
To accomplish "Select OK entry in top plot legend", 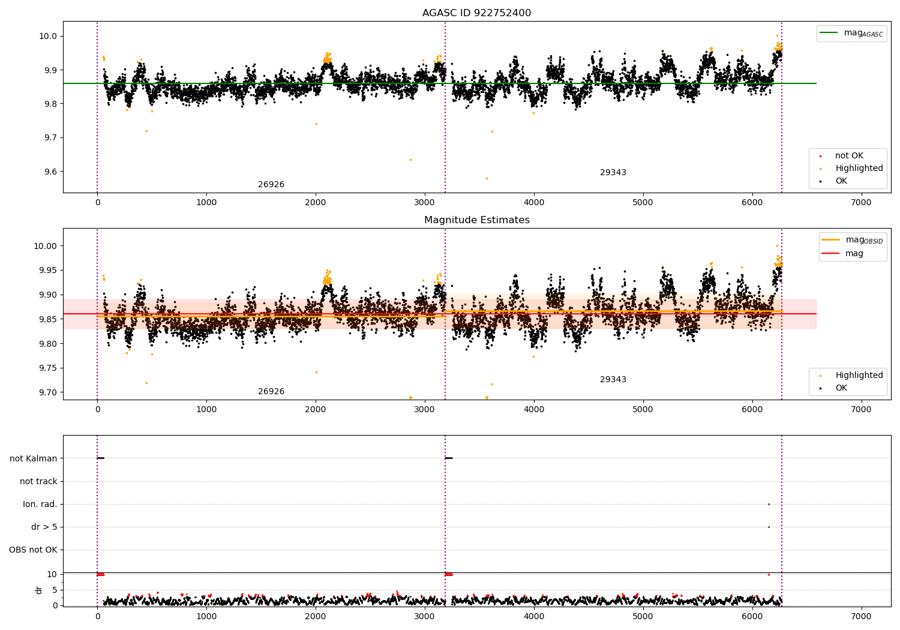I will (841, 181).
